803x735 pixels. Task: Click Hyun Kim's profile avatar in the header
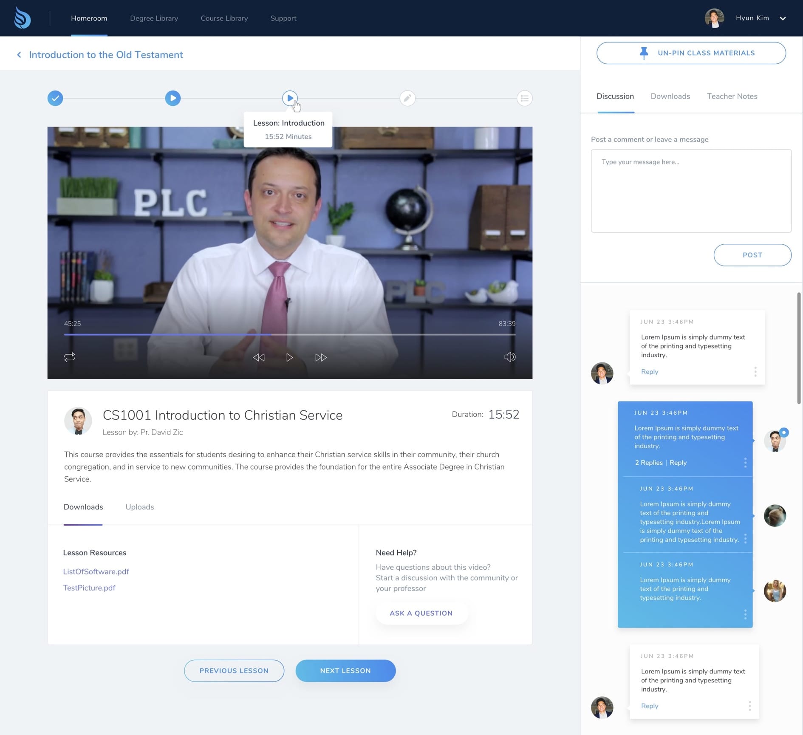click(x=714, y=18)
